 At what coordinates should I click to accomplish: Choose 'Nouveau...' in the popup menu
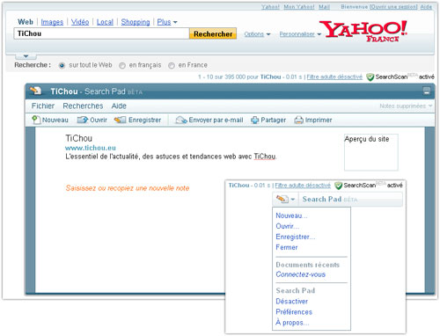pyautogui.click(x=291, y=215)
